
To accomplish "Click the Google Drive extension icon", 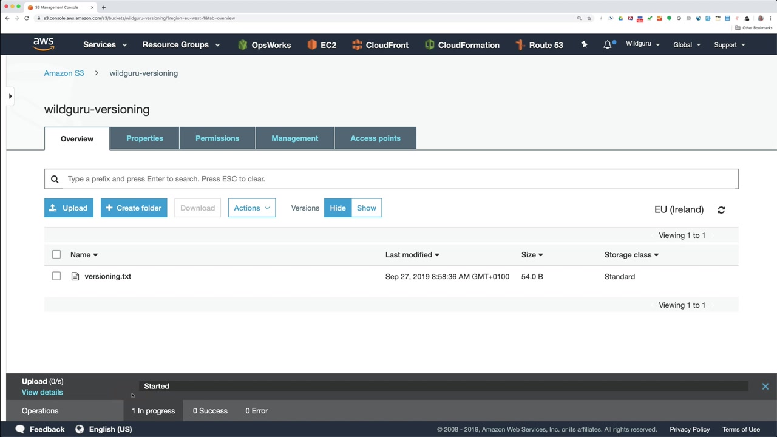I will [x=620, y=18].
